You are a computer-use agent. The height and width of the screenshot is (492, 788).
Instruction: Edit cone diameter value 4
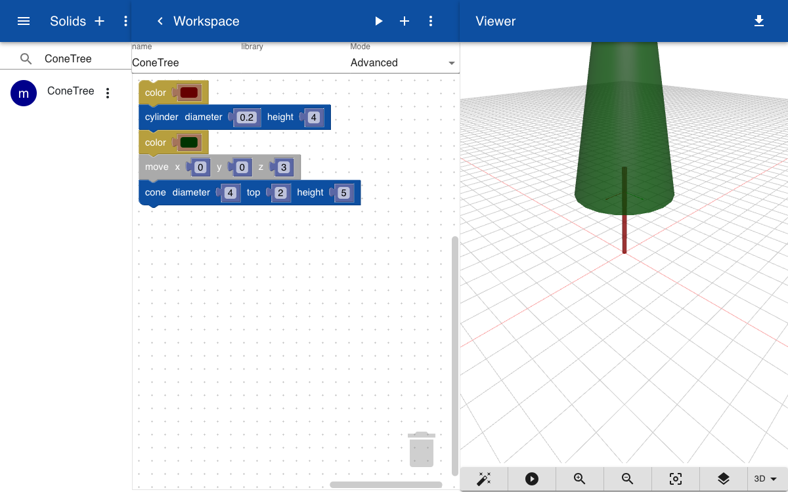pyautogui.click(x=230, y=193)
